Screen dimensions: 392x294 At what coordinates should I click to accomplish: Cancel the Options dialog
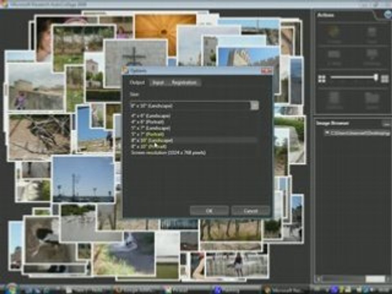[250, 211]
